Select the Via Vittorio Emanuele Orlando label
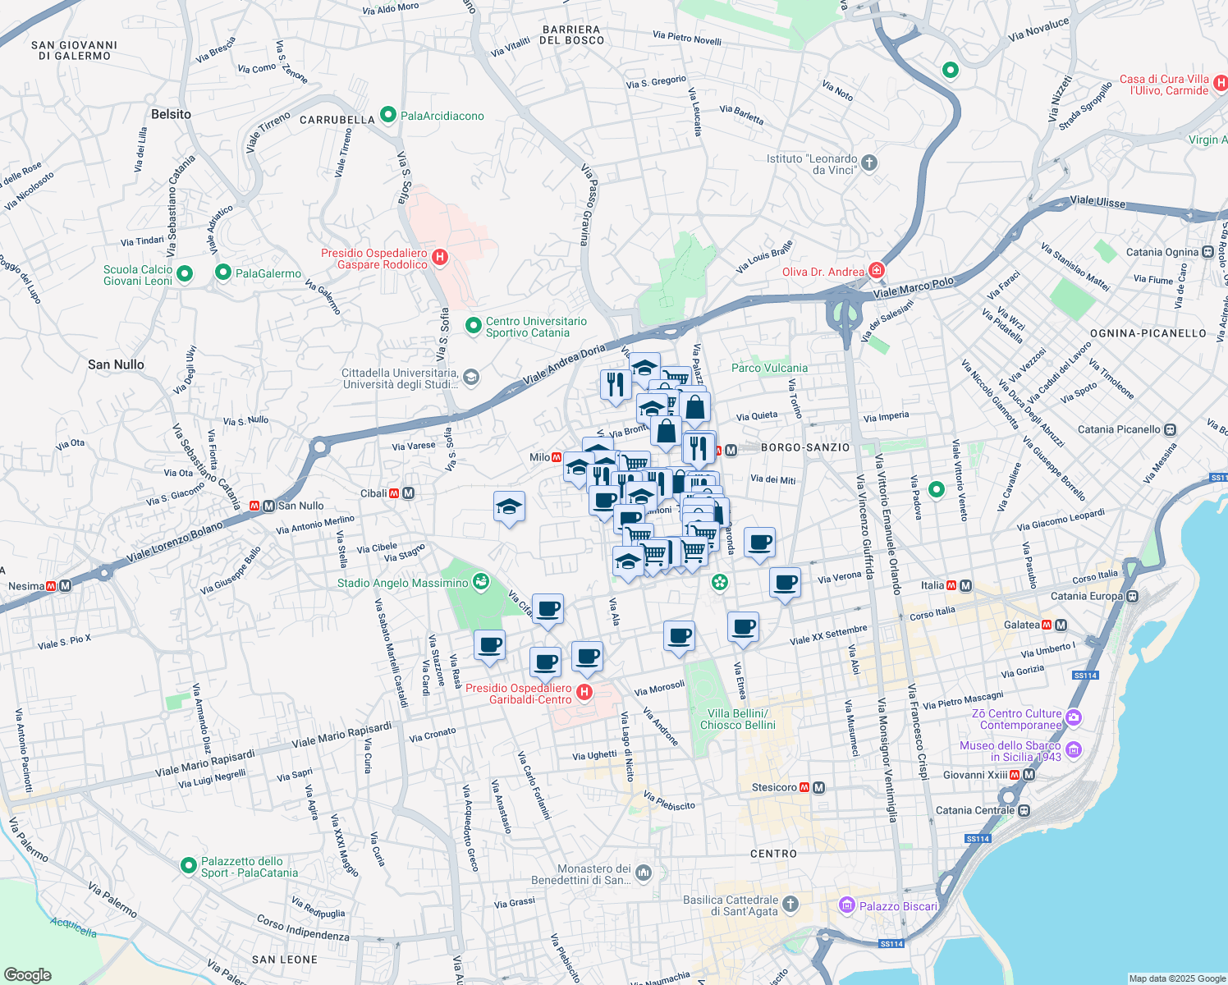 tap(887, 524)
